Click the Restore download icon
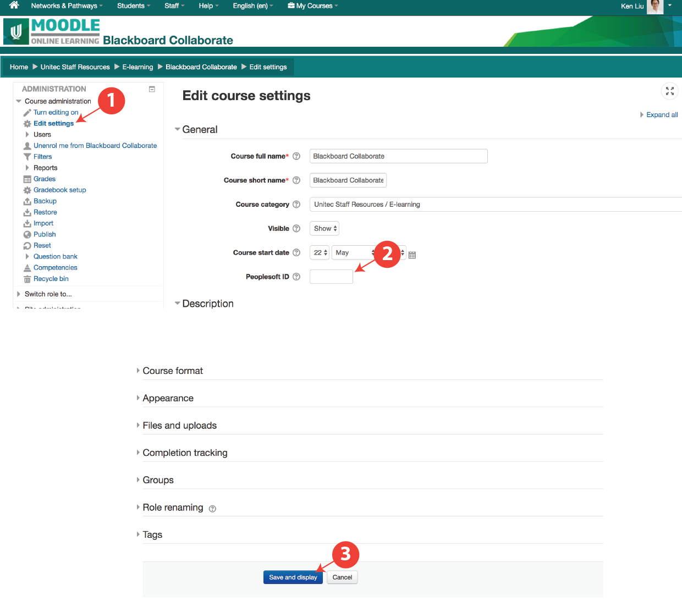The height and width of the screenshot is (606, 682). point(27,212)
